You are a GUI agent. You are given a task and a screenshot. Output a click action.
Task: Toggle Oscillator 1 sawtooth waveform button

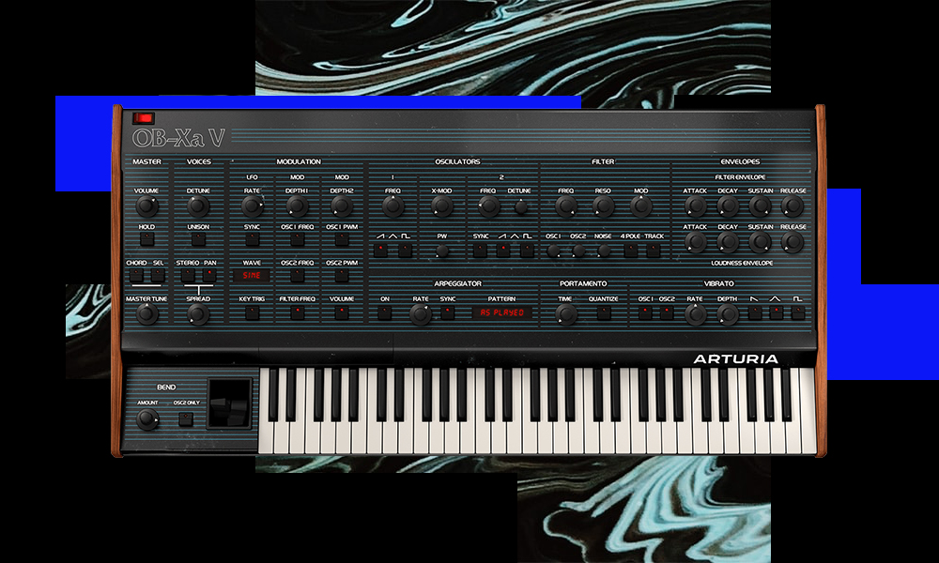click(x=381, y=251)
